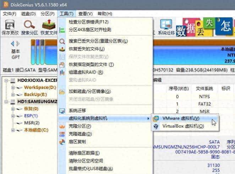Click the build virtual RAID menu icon
The image size is (235, 174).
point(62,72)
